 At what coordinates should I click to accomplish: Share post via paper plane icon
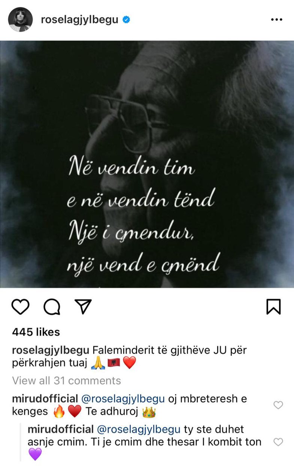(84, 307)
